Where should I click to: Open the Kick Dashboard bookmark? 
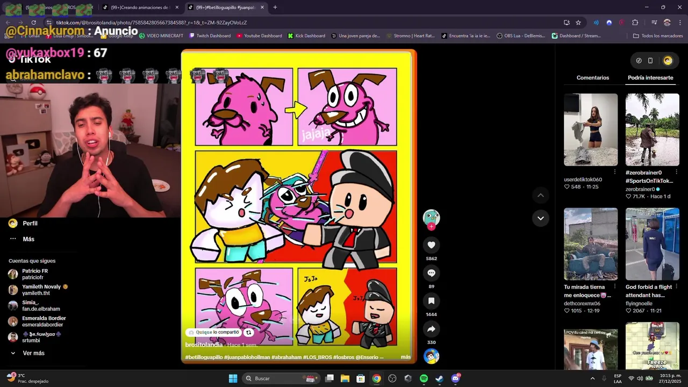tap(306, 36)
